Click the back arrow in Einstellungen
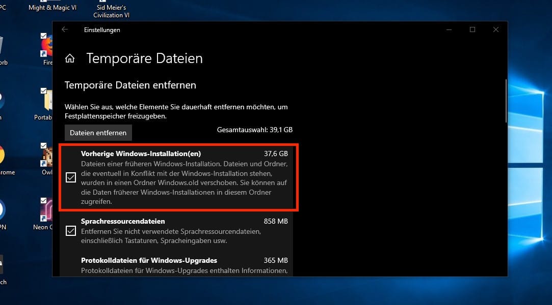Screen dimensions: 552x305 (65, 29)
